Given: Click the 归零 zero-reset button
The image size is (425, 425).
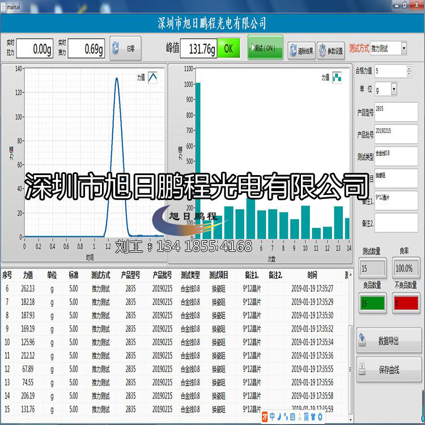Looking at the screenshot, I should [x=125, y=48].
